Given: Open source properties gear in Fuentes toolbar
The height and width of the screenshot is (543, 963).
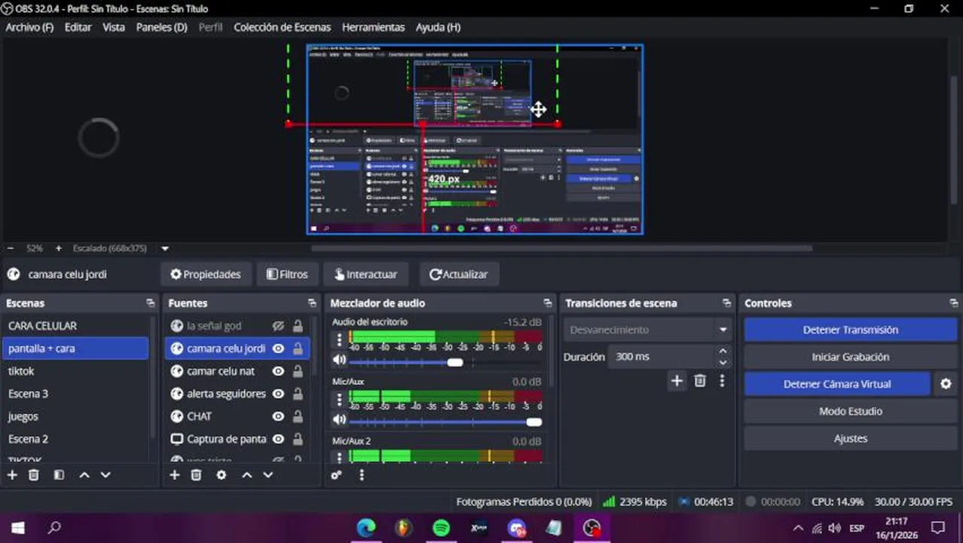Looking at the screenshot, I should click(222, 475).
